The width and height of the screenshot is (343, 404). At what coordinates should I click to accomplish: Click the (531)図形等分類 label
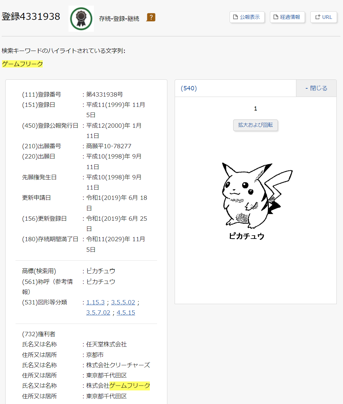tap(45, 302)
